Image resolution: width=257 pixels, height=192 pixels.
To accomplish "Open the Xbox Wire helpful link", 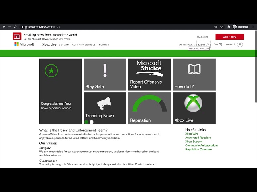I will [x=192, y=134].
